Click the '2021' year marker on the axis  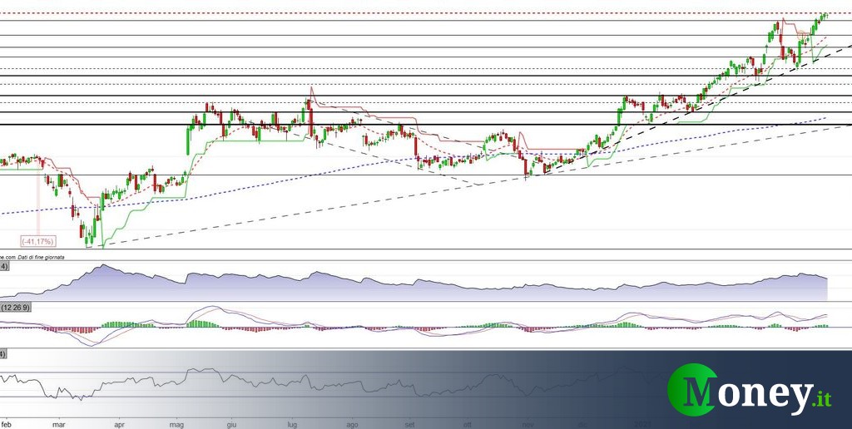pyautogui.click(x=643, y=422)
